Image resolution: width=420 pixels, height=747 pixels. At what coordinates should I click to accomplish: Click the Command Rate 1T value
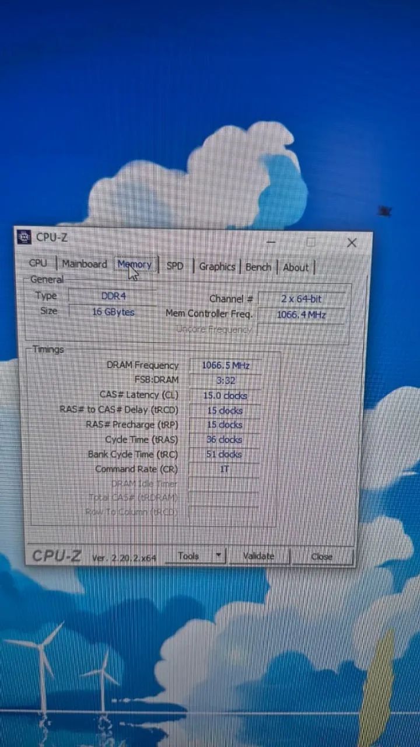pyautogui.click(x=225, y=469)
